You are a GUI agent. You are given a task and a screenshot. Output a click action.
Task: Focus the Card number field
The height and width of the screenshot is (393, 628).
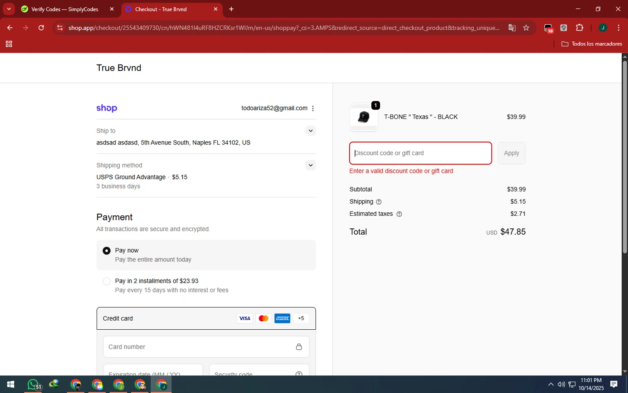(206, 347)
